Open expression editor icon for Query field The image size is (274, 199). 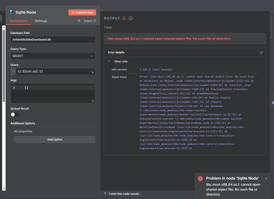click(93, 72)
